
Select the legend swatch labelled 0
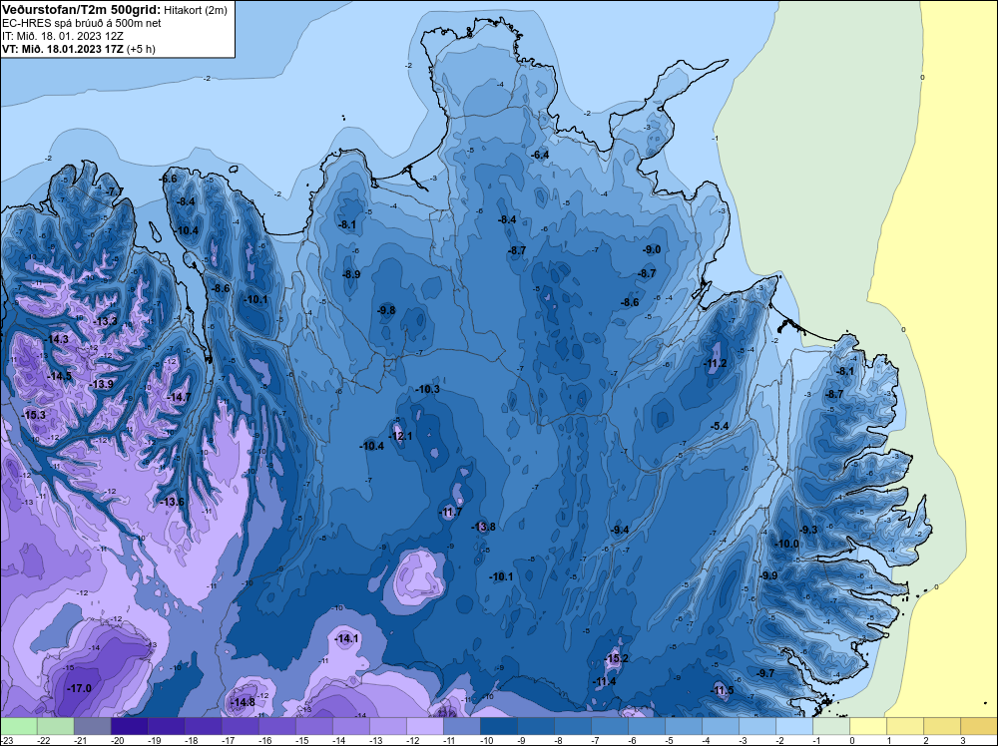(867, 726)
